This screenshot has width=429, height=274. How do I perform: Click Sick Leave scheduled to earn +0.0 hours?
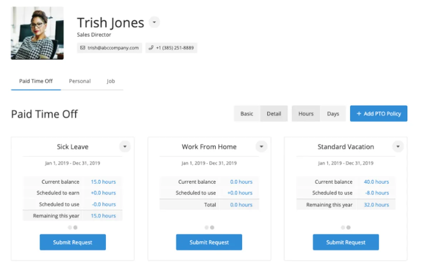pos(103,193)
